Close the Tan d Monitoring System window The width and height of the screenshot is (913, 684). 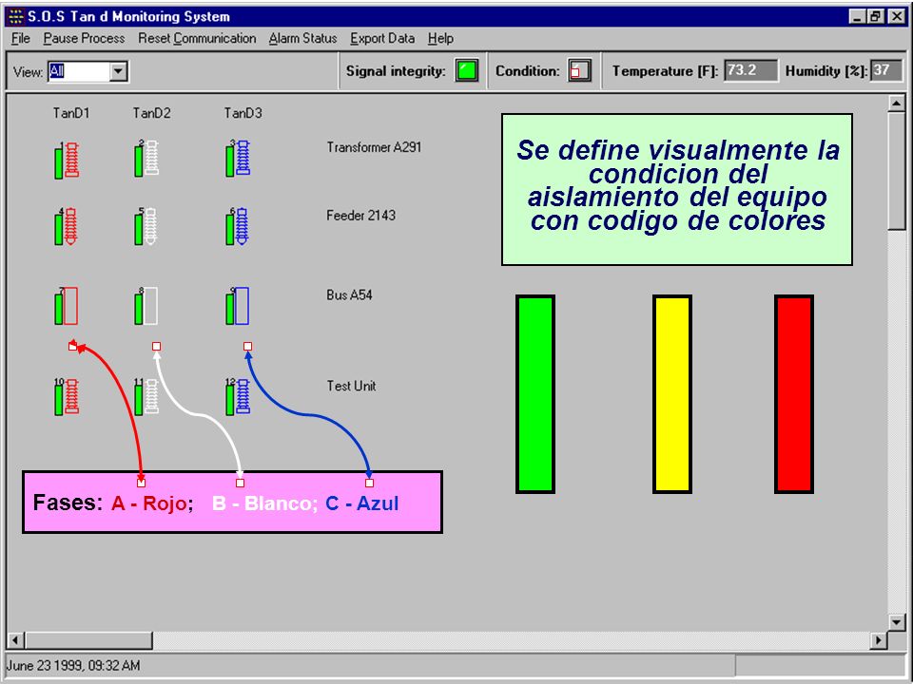(x=897, y=17)
